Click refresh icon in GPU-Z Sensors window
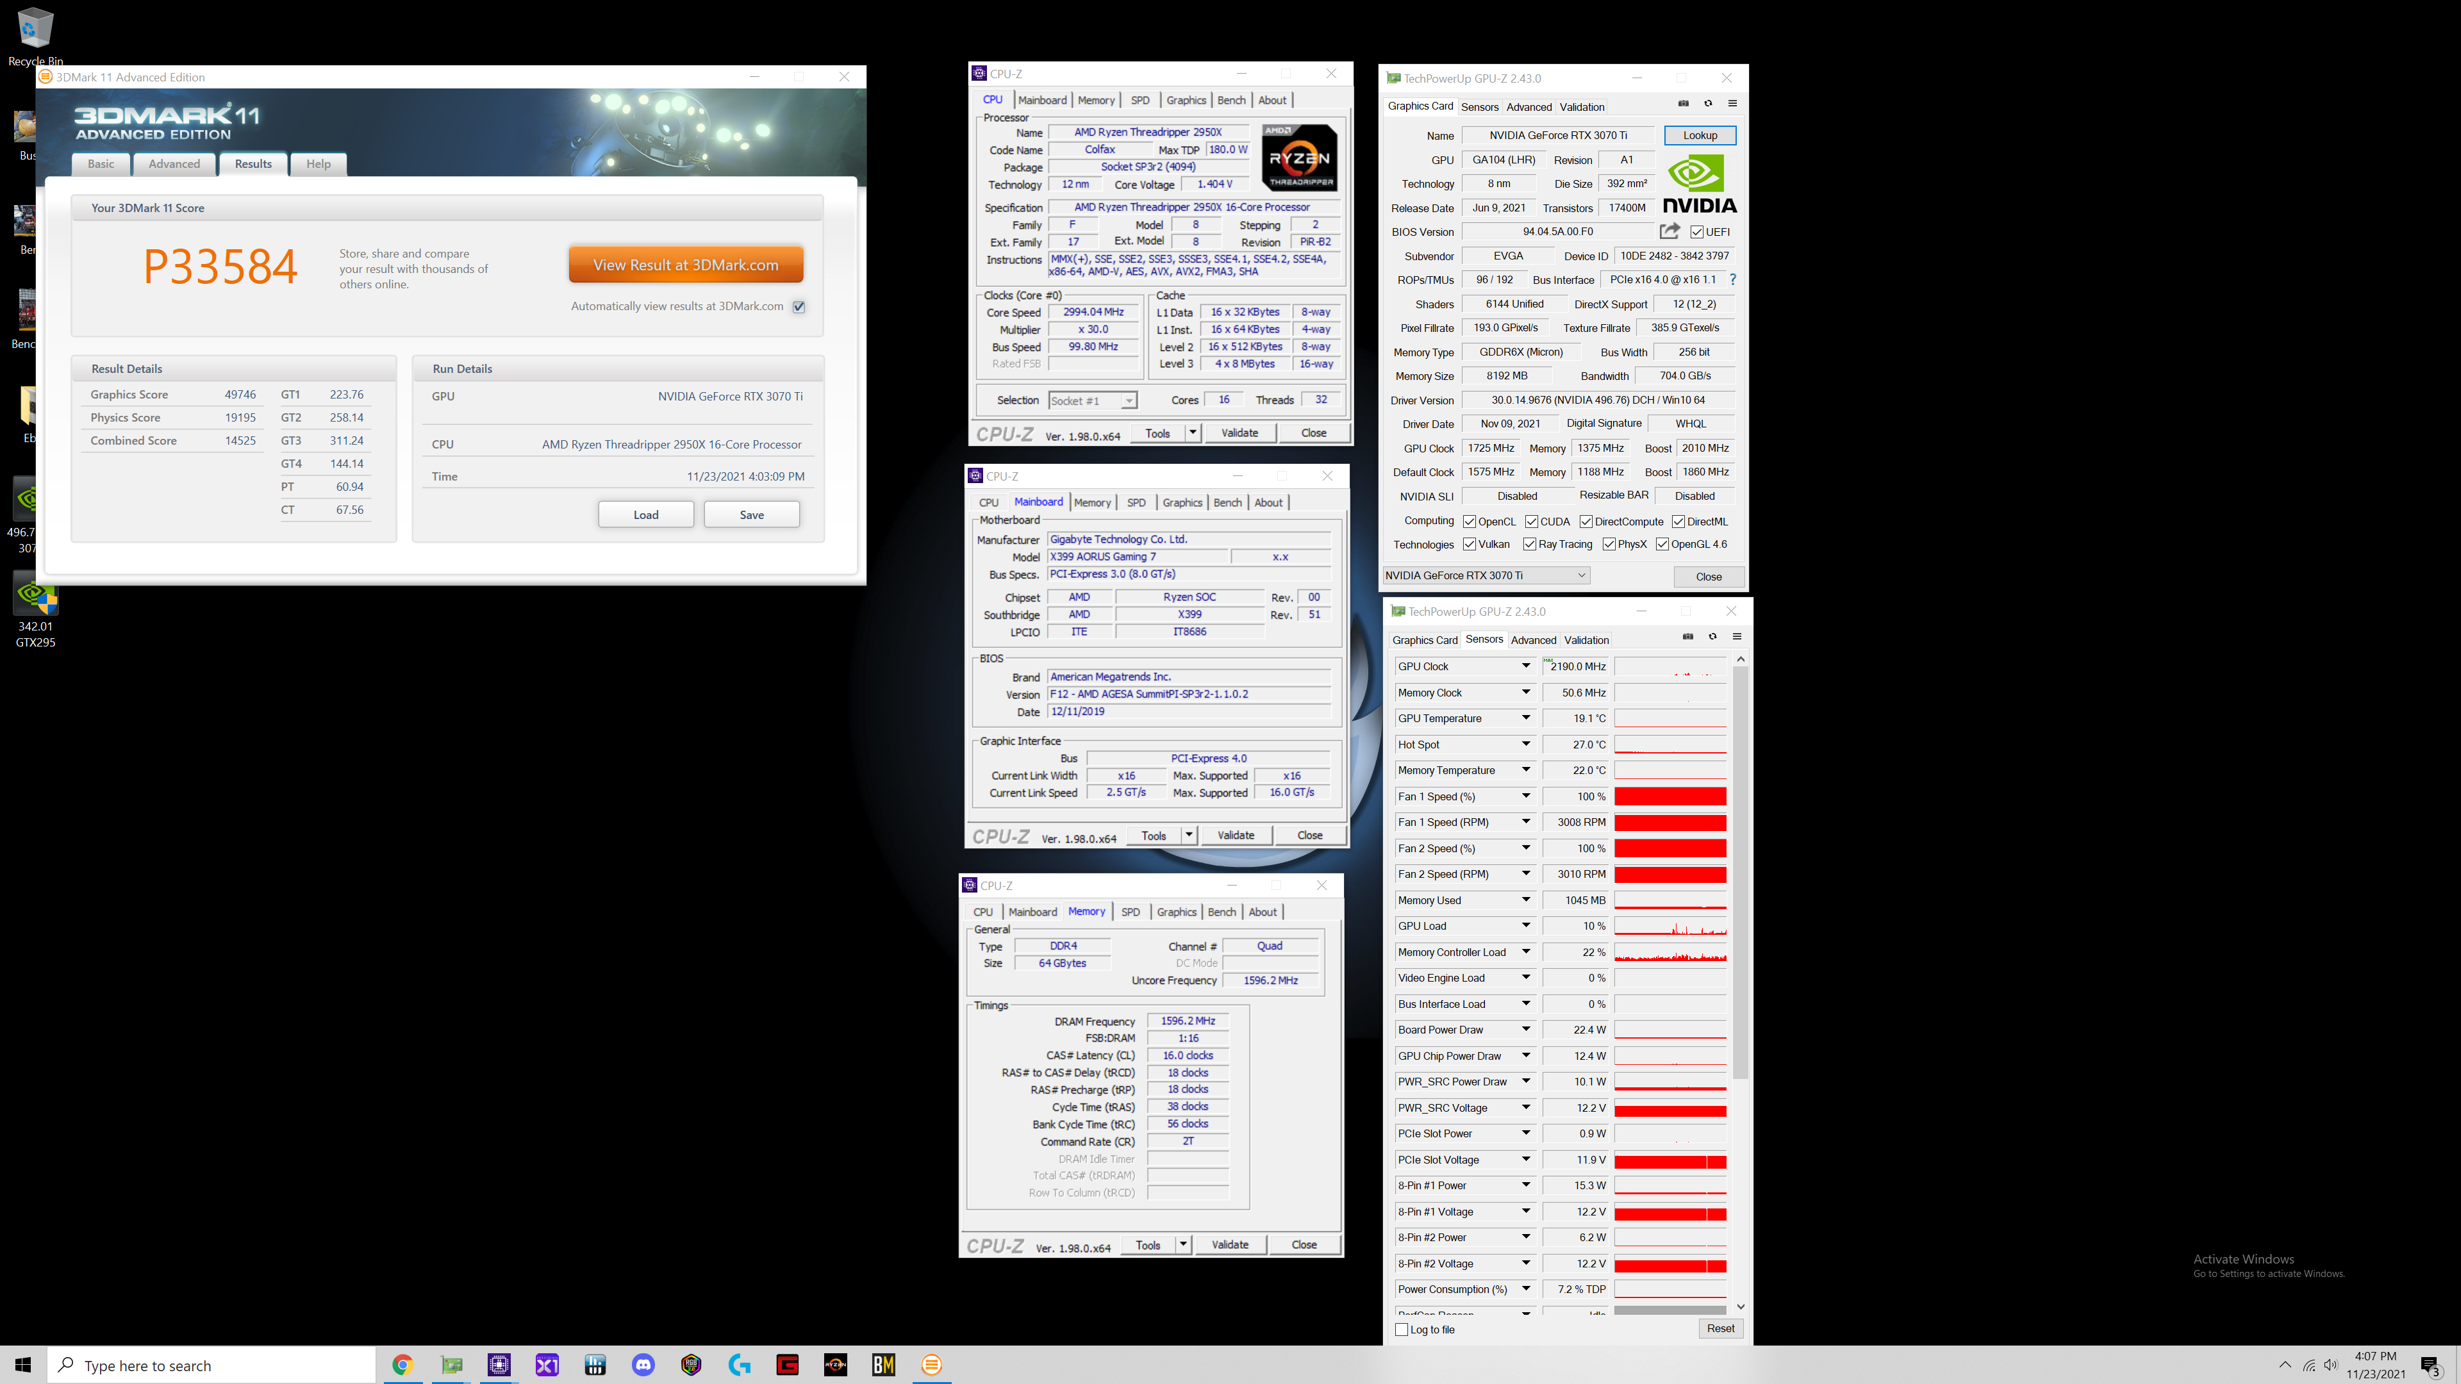Viewport: 2461px width, 1384px height. (x=1713, y=636)
